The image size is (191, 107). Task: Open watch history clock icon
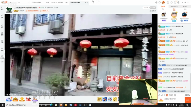(156, 2)
